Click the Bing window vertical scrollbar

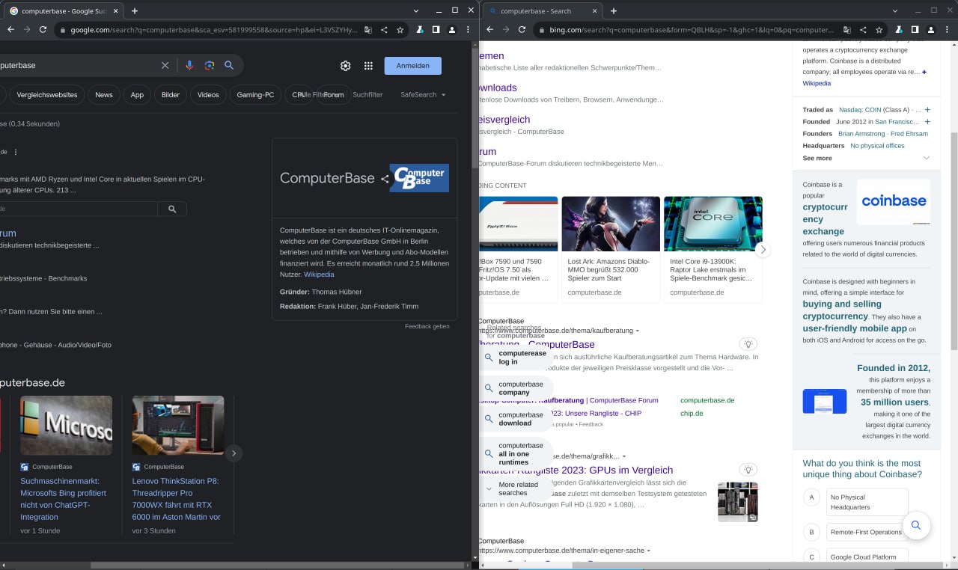pos(954,242)
